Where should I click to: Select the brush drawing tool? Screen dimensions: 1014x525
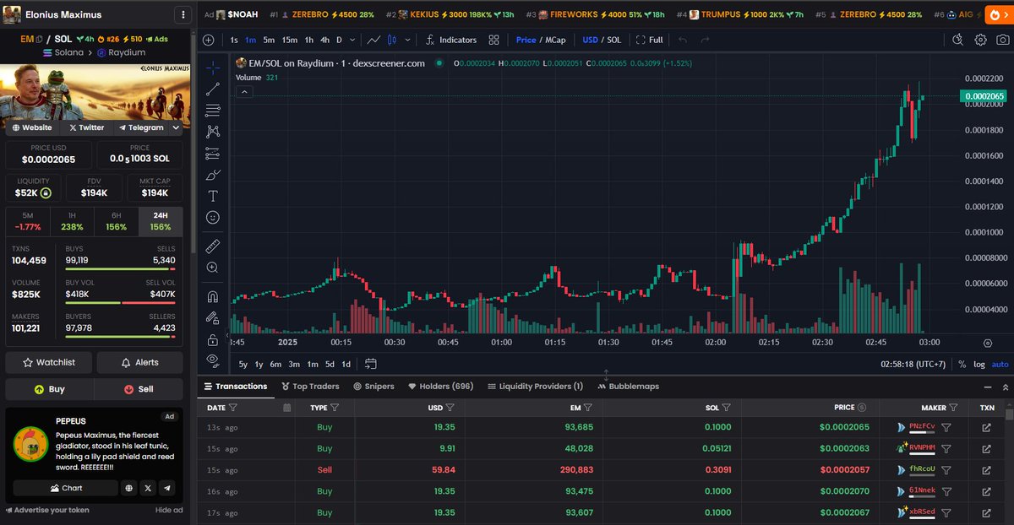click(213, 175)
